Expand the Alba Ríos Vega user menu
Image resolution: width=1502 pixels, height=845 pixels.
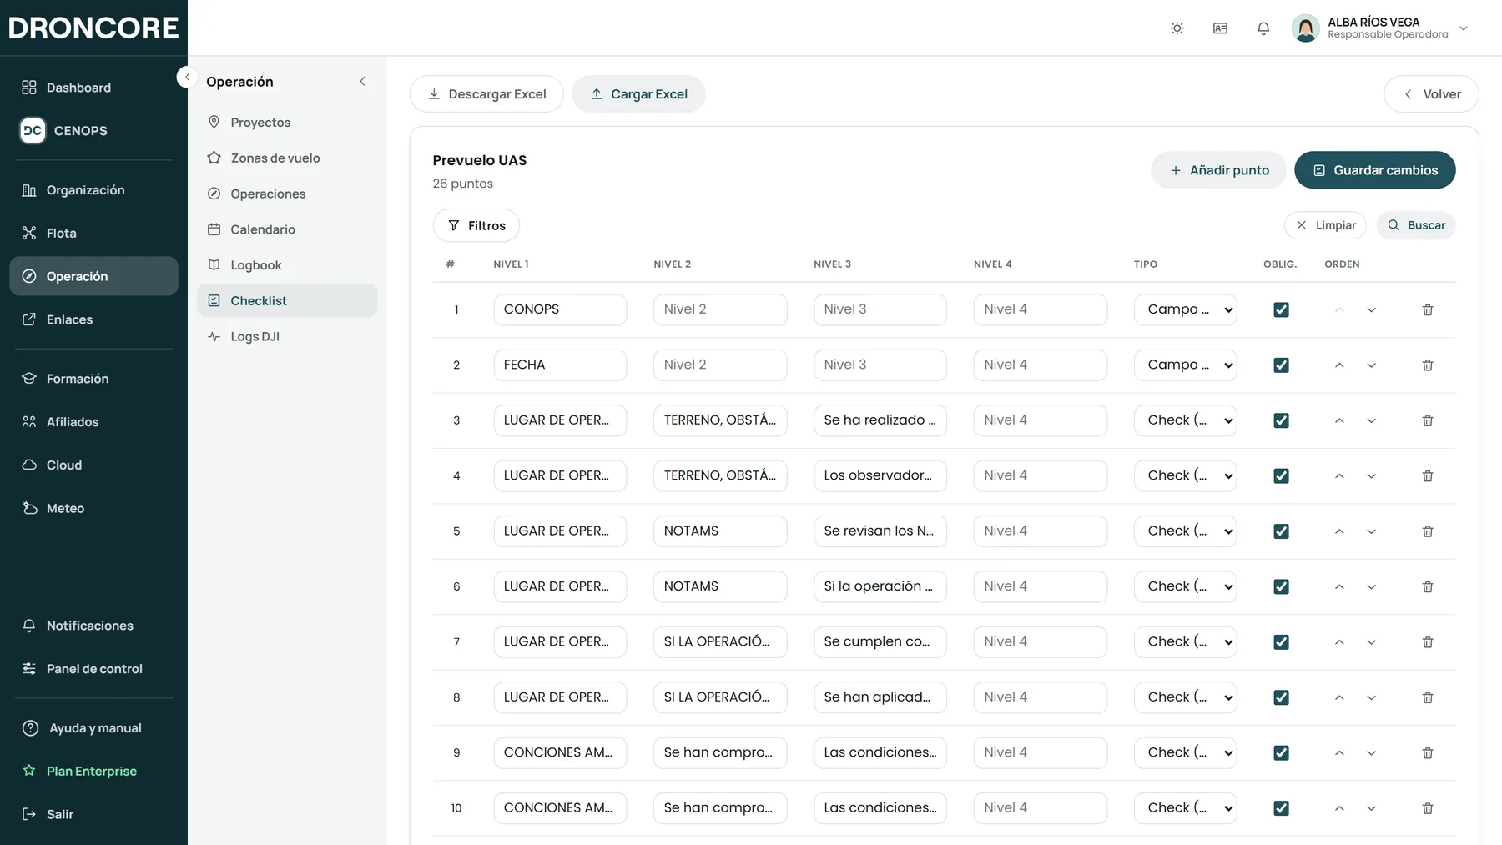click(1380, 28)
